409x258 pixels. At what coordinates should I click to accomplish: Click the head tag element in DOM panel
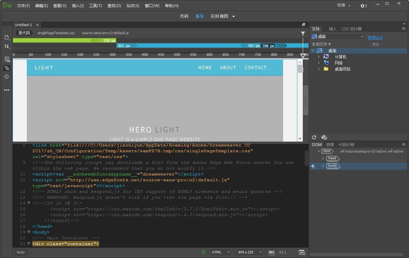[x=332, y=158]
